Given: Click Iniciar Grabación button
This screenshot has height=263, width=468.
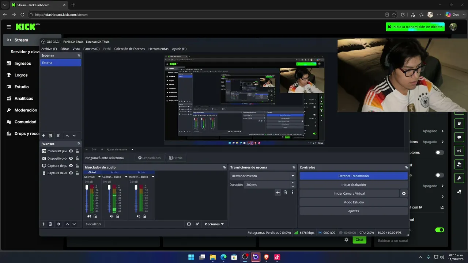Looking at the screenshot, I should [354, 185].
